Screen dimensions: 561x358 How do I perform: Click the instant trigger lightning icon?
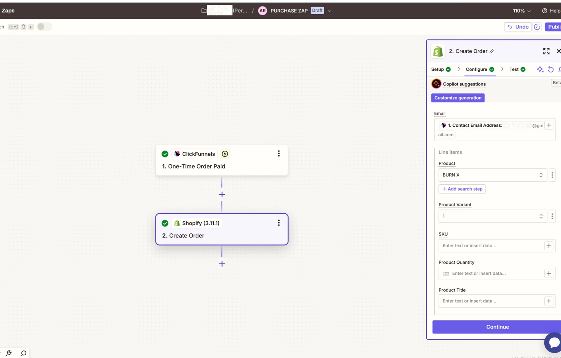(x=225, y=154)
